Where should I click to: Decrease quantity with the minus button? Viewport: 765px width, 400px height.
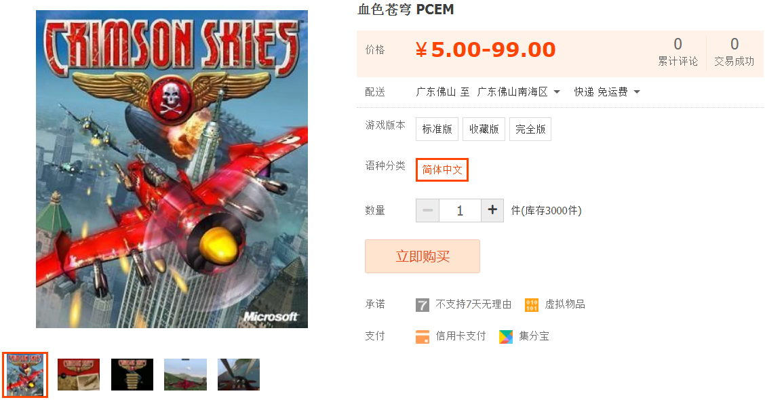427,210
